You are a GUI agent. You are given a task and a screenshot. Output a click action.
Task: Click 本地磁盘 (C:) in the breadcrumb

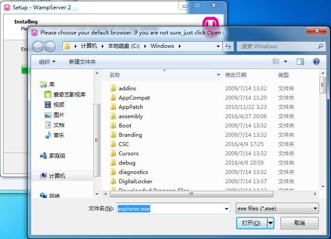click(x=124, y=46)
